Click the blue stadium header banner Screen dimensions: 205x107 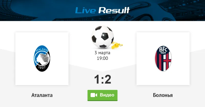(x=102, y=10)
